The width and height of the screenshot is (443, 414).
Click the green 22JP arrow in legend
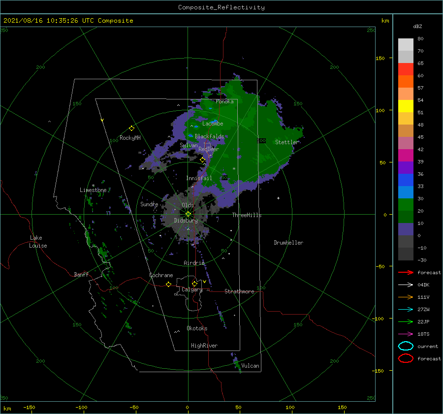pos(406,321)
